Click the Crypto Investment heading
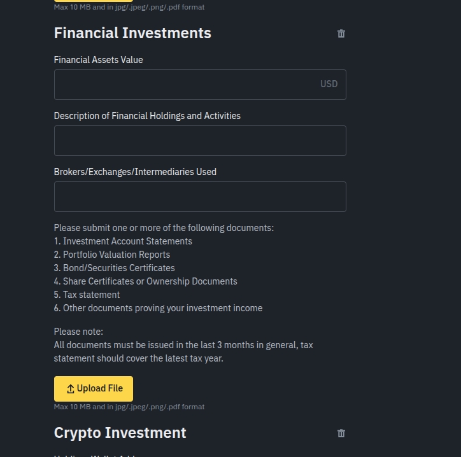Viewport: 461px width, 457px height. click(120, 433)
